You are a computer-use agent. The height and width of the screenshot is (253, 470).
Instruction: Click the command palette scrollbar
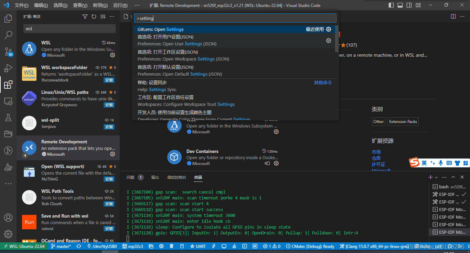(337, 38)
